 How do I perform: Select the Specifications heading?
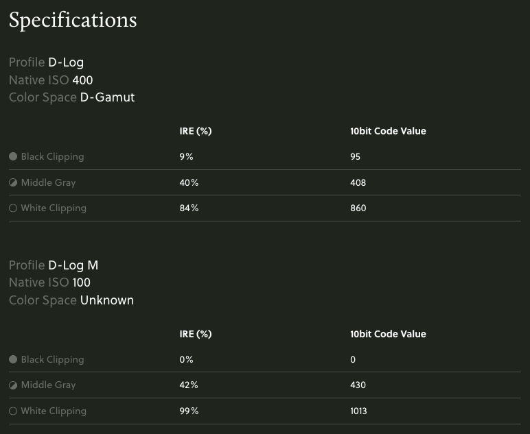(x=73, y=21)
